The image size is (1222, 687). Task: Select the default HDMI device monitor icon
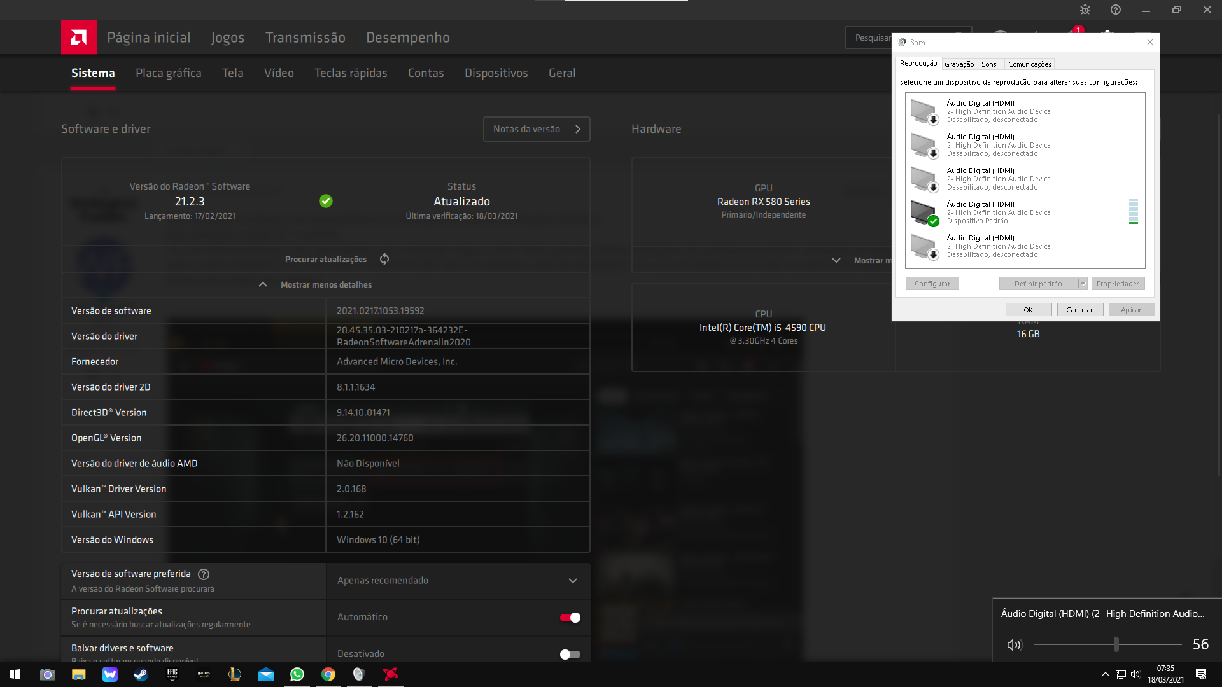click(925, 213)
